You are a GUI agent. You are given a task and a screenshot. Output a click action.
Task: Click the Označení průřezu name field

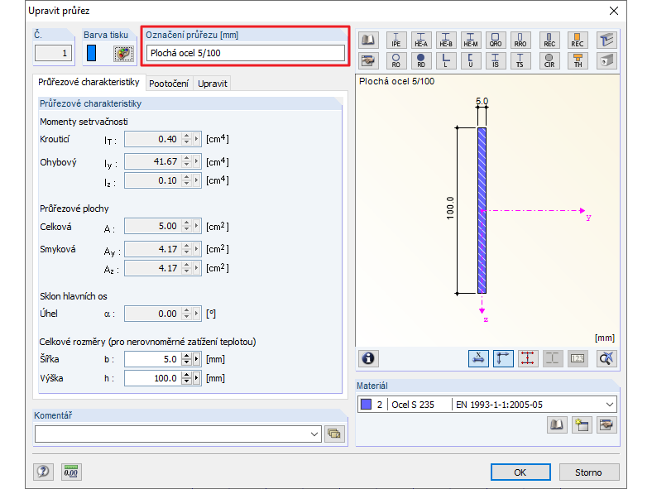246,53
